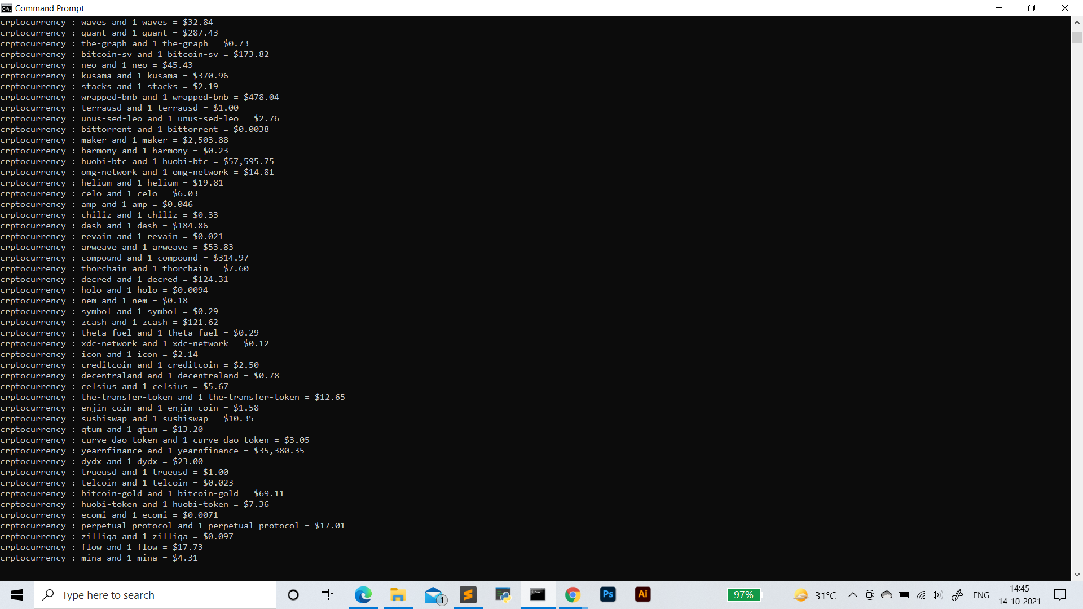Click the 'helium = $19.81' line
Screen dimensions: 1083x609
point(112,183)
